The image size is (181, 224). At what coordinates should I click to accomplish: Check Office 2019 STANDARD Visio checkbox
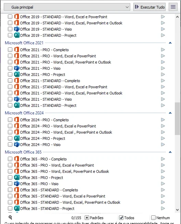click(10, 29)
